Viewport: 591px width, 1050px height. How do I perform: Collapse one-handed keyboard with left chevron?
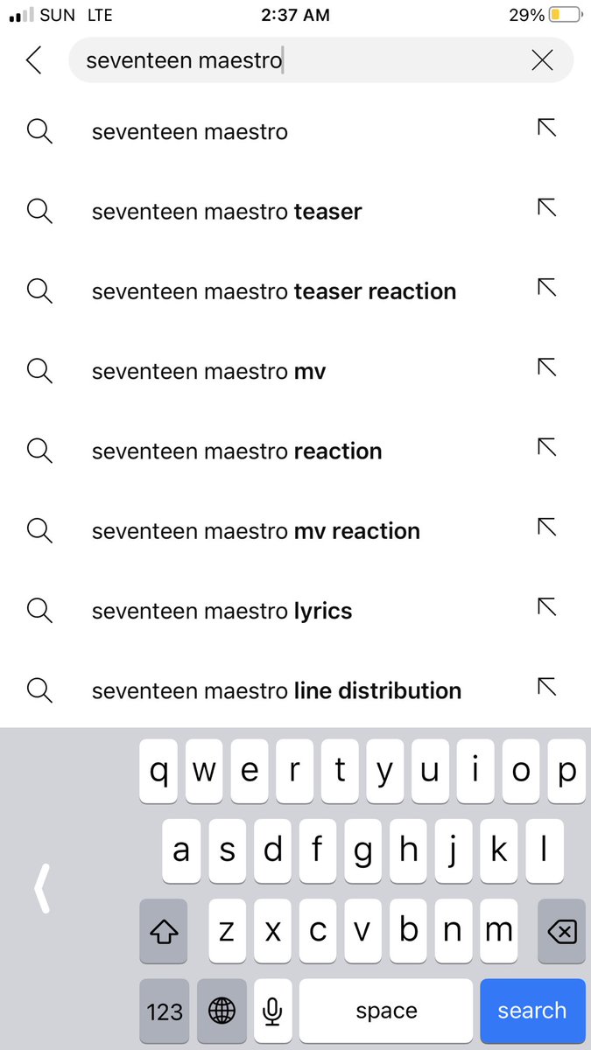tap(42, 886)
